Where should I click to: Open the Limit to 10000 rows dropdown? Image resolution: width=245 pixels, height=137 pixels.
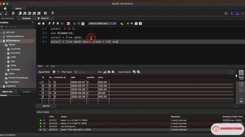click(102, 24)
